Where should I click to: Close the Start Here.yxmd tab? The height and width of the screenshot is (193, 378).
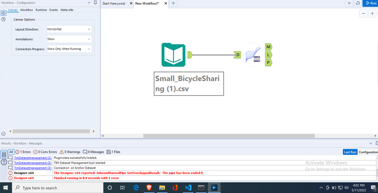point(131,4)
